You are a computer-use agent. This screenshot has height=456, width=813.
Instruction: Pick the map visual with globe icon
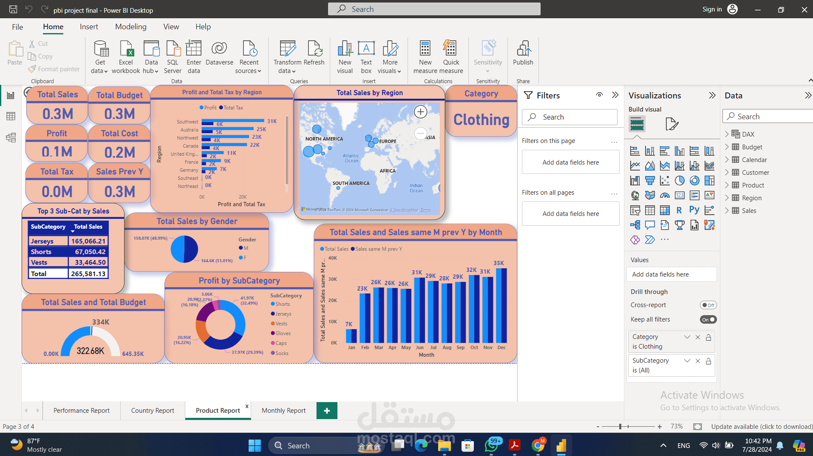click(x=635, y=196)
